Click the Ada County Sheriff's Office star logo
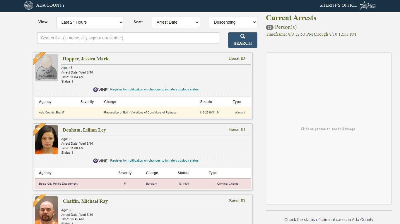 [x=368, y=5]
